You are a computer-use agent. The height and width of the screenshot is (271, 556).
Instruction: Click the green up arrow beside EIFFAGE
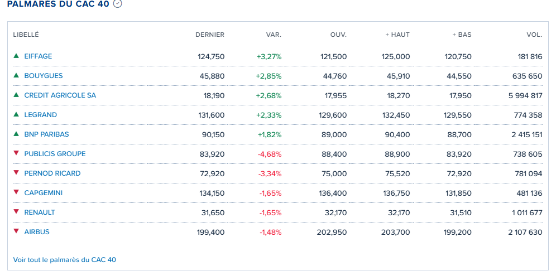[16, 56]
